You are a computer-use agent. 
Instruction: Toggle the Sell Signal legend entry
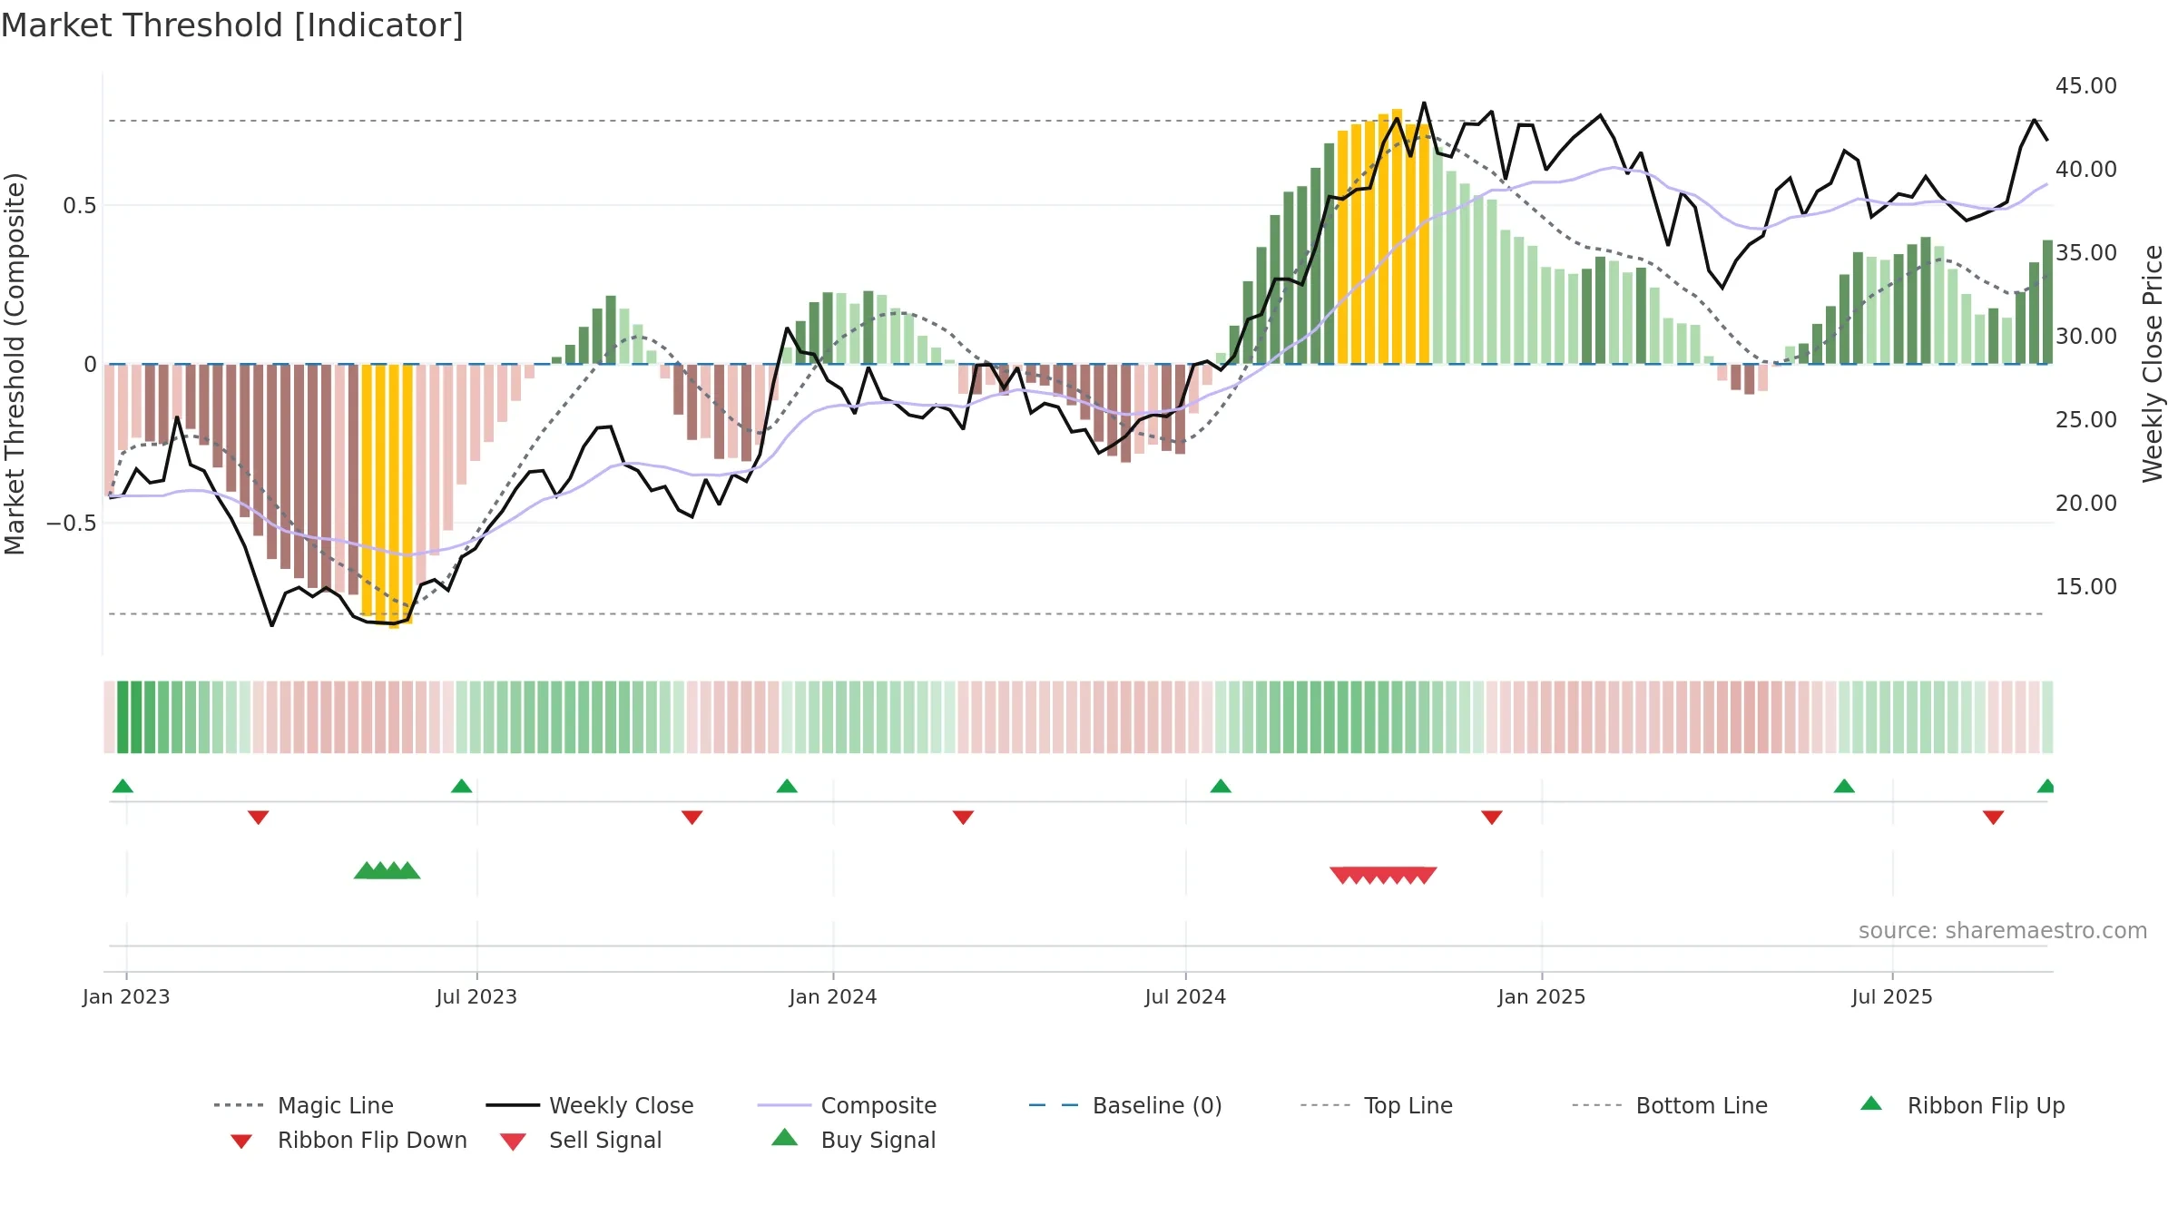[581, 1140]
